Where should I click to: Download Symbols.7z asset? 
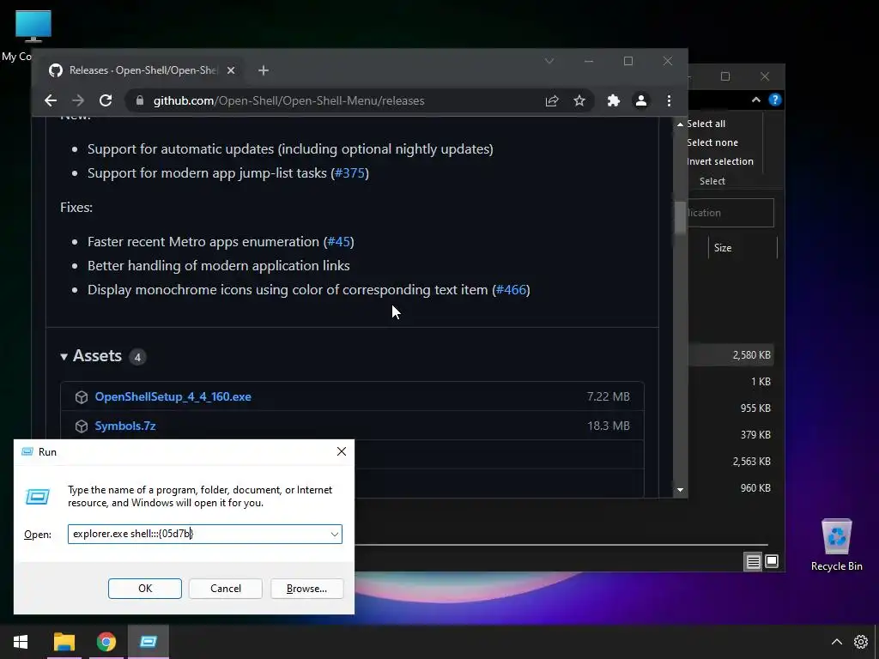(x=125, y=426)
